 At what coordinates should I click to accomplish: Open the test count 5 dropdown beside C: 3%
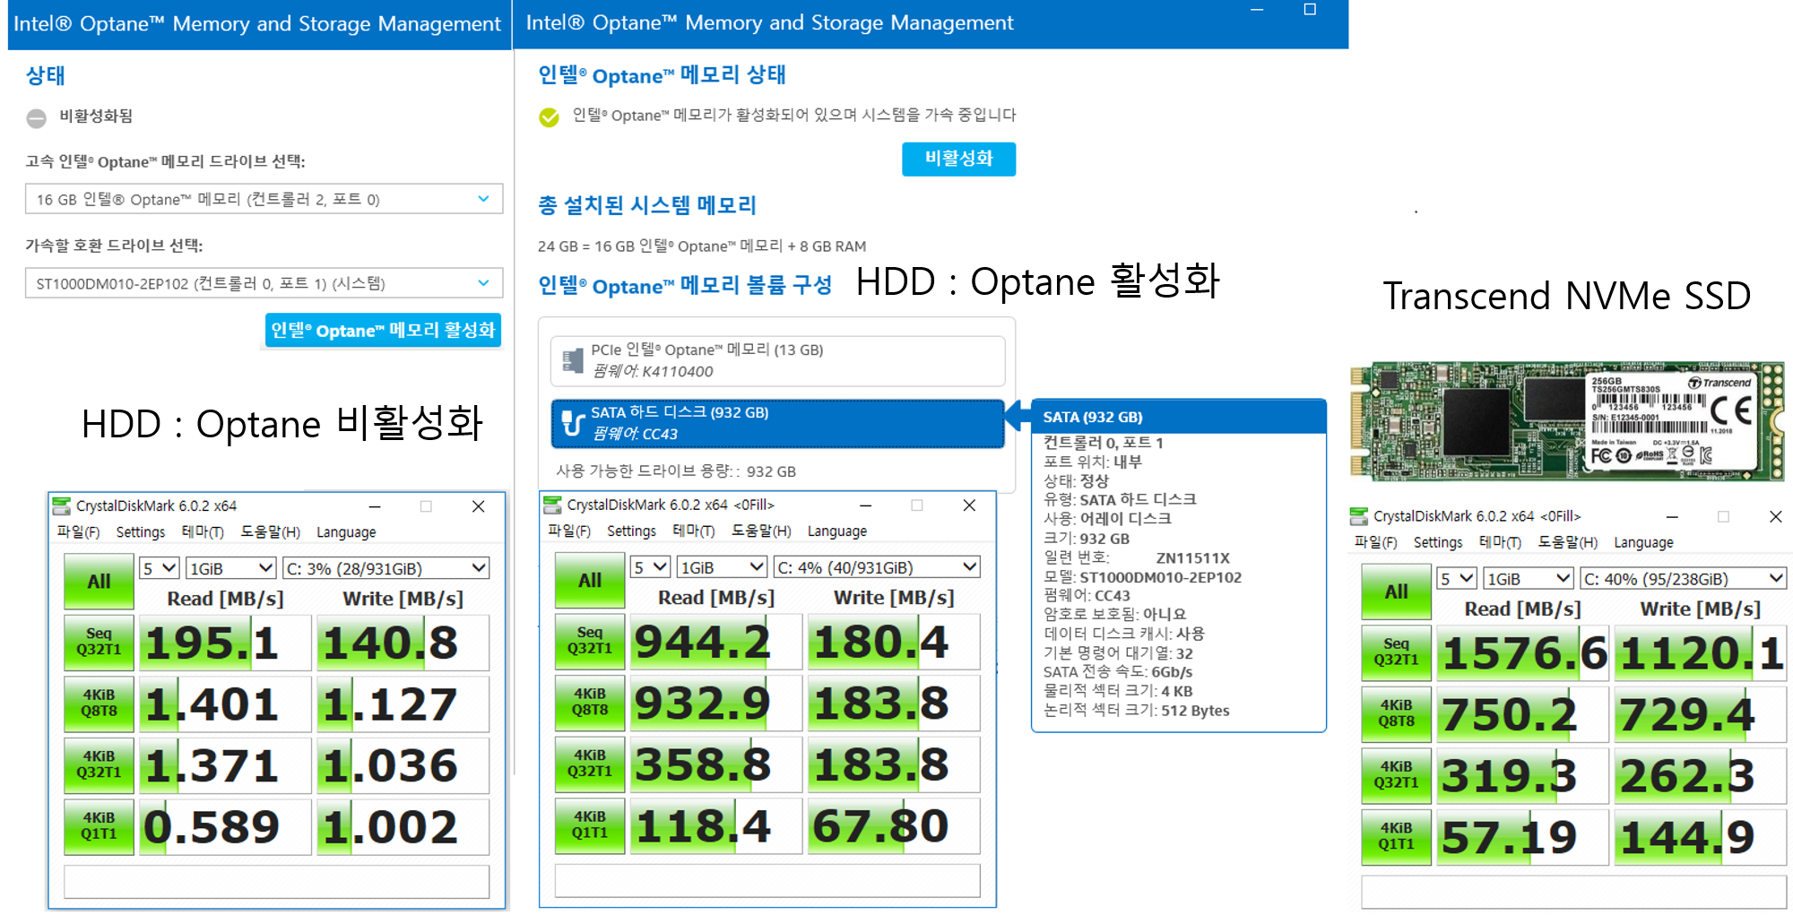[x=160, y=568]
